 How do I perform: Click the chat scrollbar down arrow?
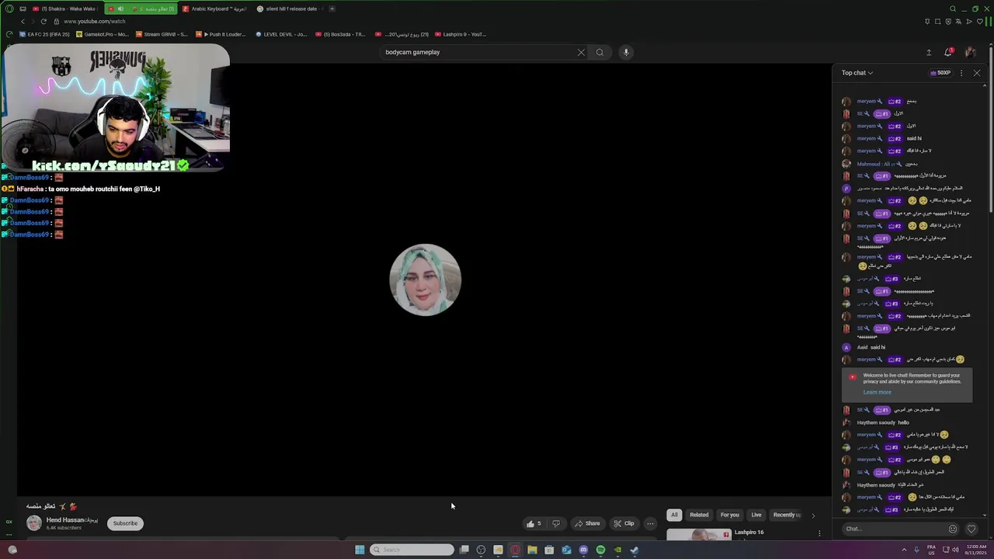click(x=985, y=515)
